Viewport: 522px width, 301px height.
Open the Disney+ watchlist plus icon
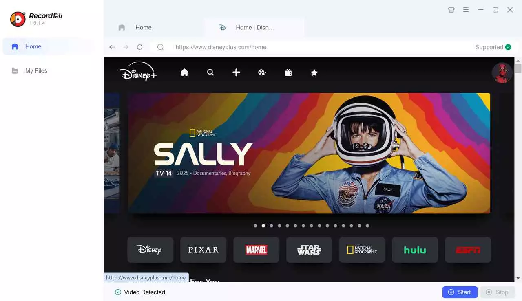tap(236, 73)
